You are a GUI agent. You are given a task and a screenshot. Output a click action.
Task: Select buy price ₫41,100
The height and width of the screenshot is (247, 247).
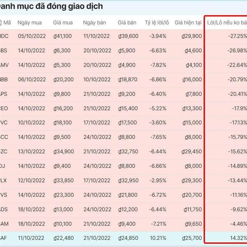[63, 36]
